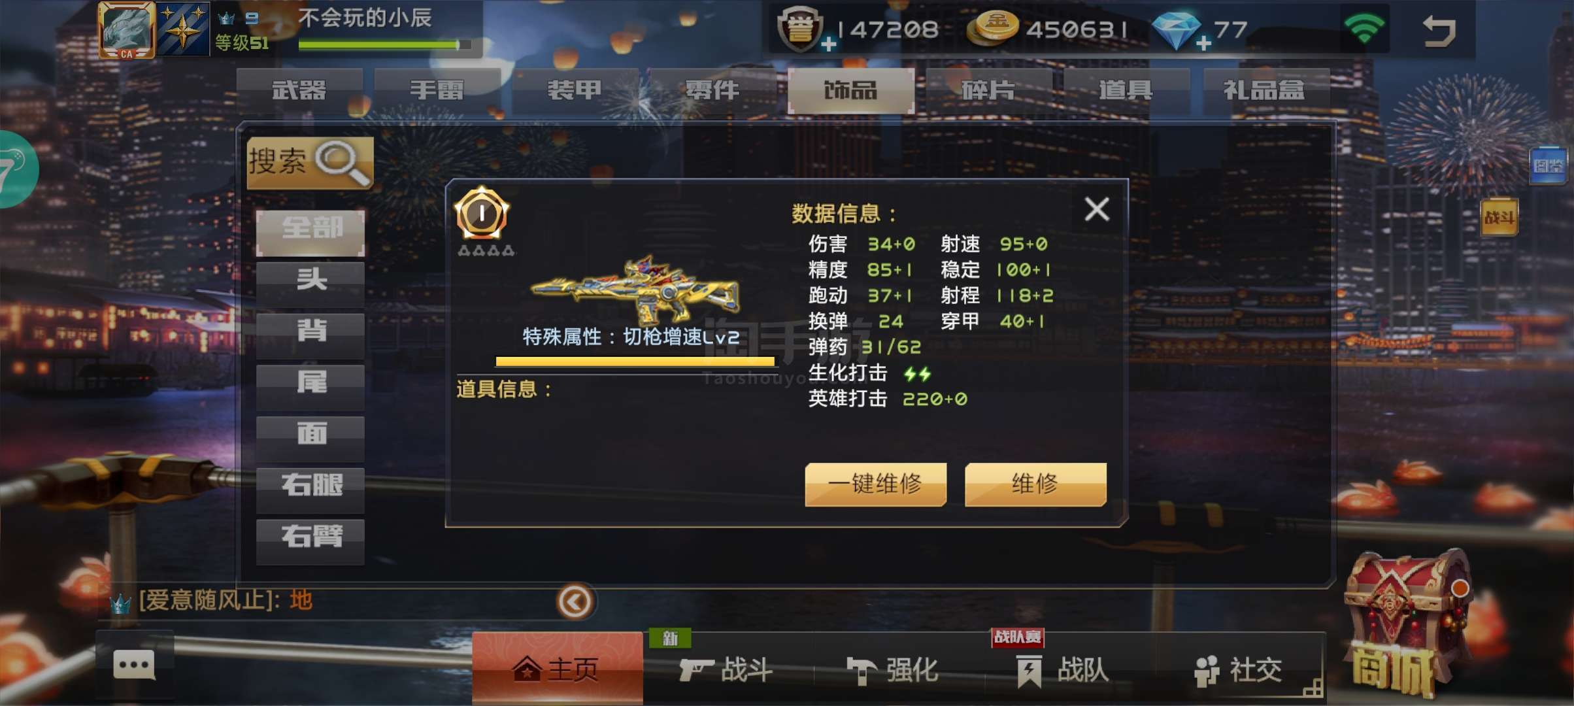Screen dimensions: 1574x706
Task: Select the 右腿 category filter
Action: (310, 485)
